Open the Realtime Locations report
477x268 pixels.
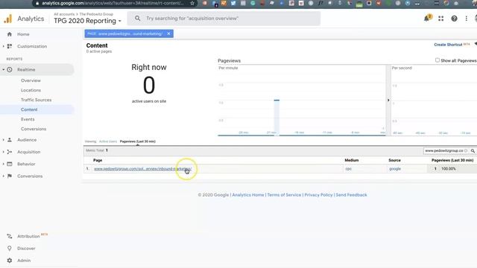click(x=31, y=90)
